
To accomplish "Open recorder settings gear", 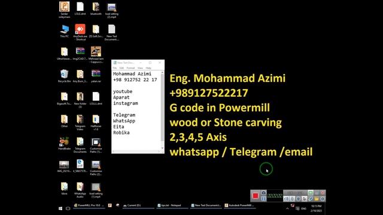I will coord(323,199).
